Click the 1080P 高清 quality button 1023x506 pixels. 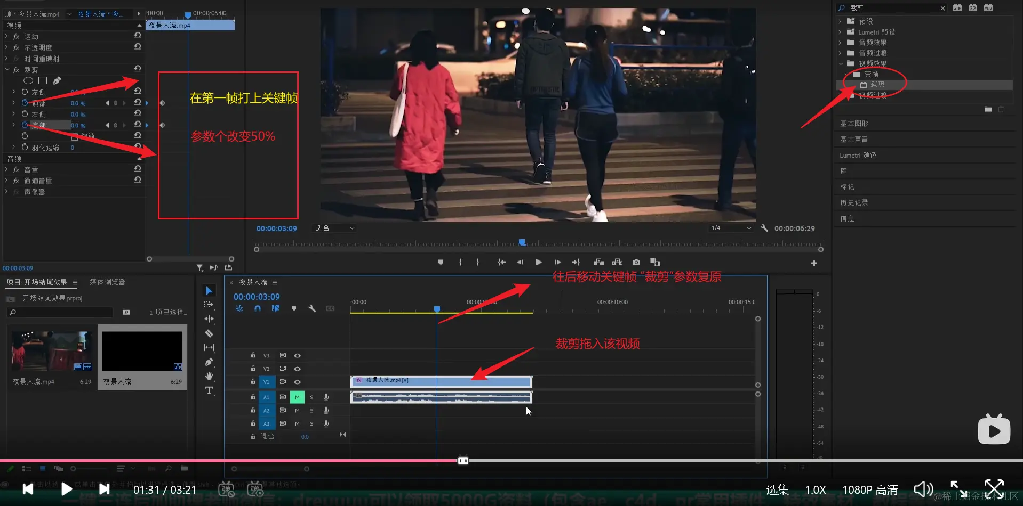coord(870,489)
